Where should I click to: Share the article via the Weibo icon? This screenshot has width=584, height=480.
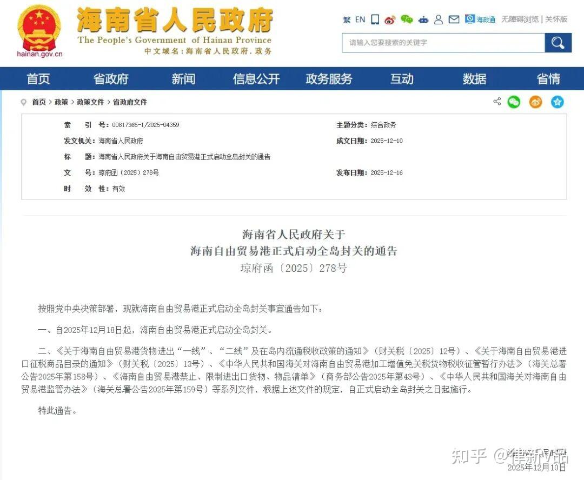pos(535,102)
